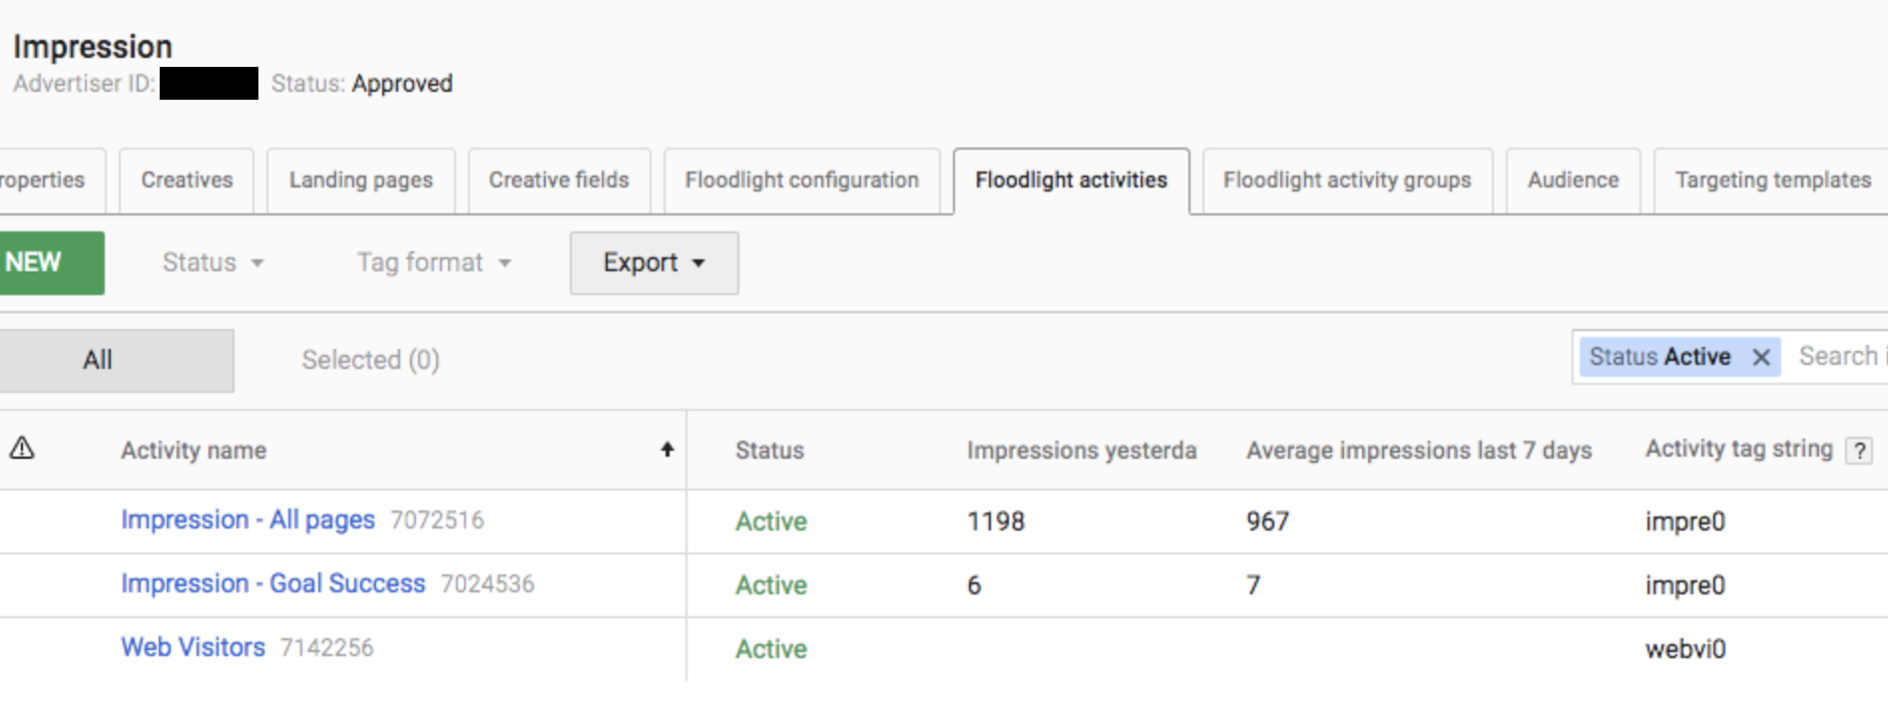Show All activities view
This screenshot has width=1888, height=708.
click(117, 360)
